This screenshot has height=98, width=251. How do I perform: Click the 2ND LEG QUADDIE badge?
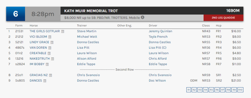click(x=223, y=18)
